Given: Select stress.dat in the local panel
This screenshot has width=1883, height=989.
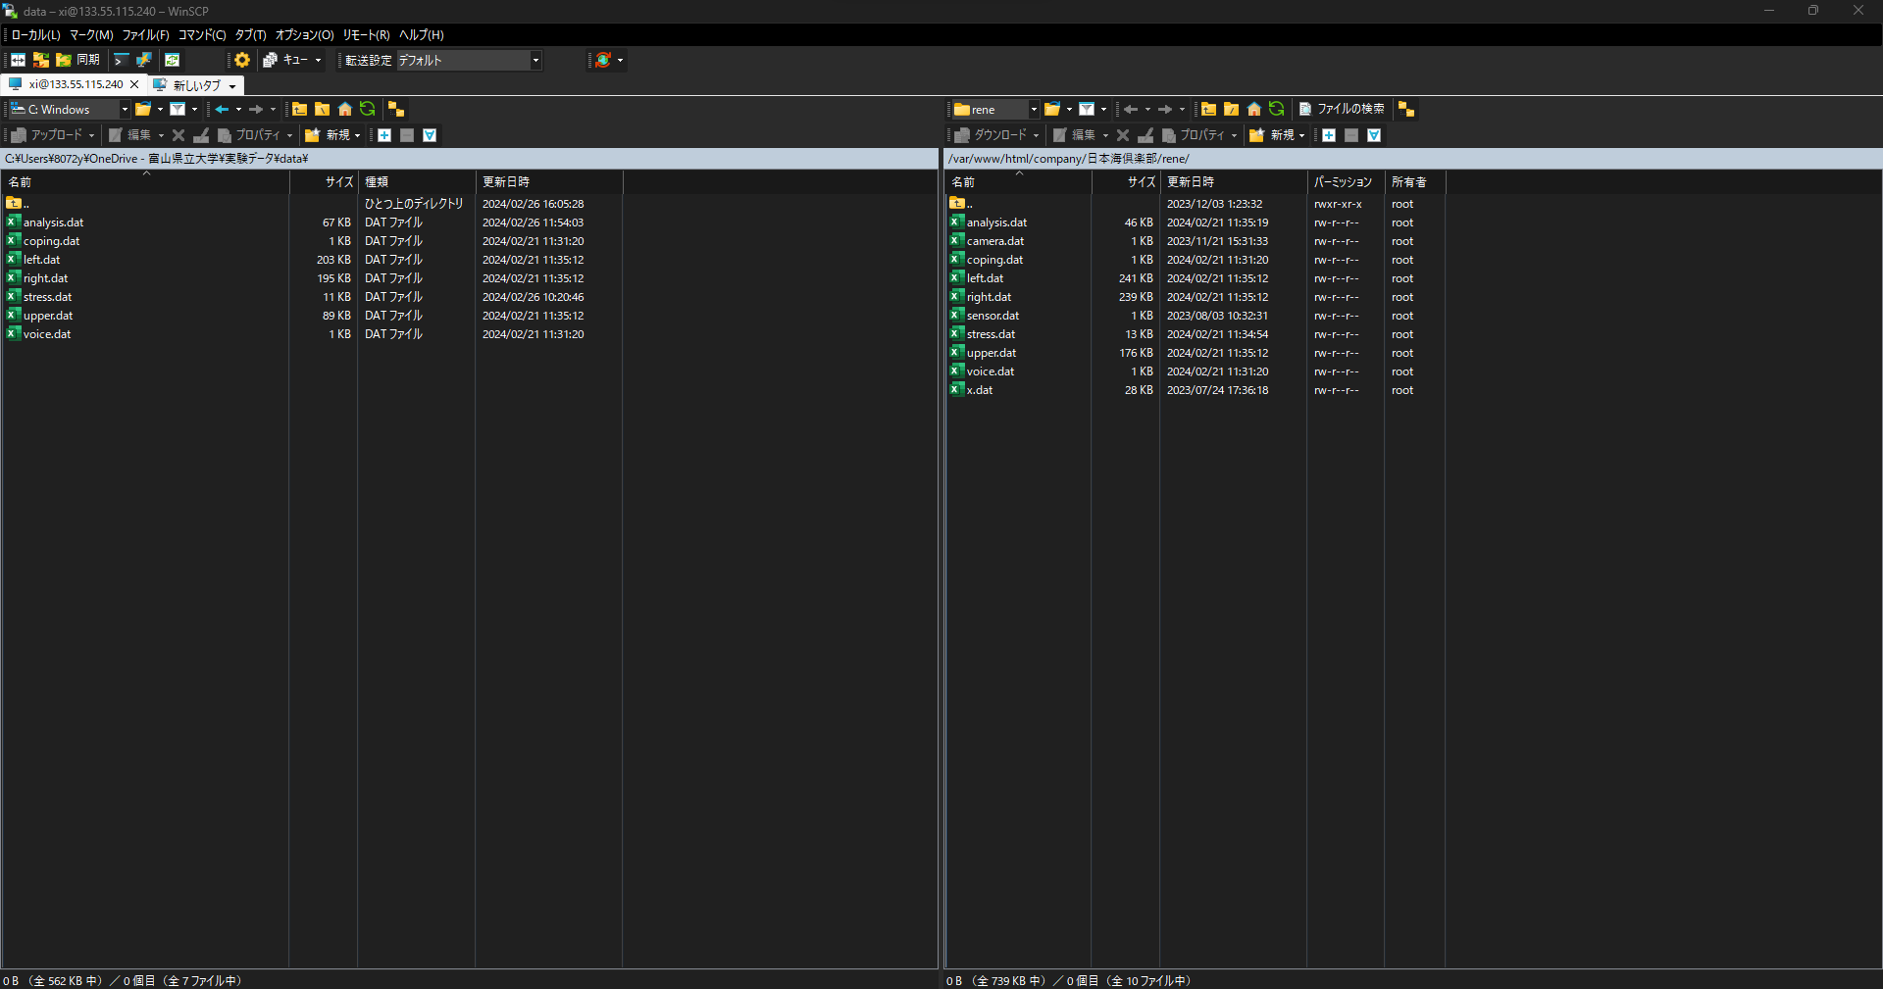Looking at the screenshot, I should 47,297.
